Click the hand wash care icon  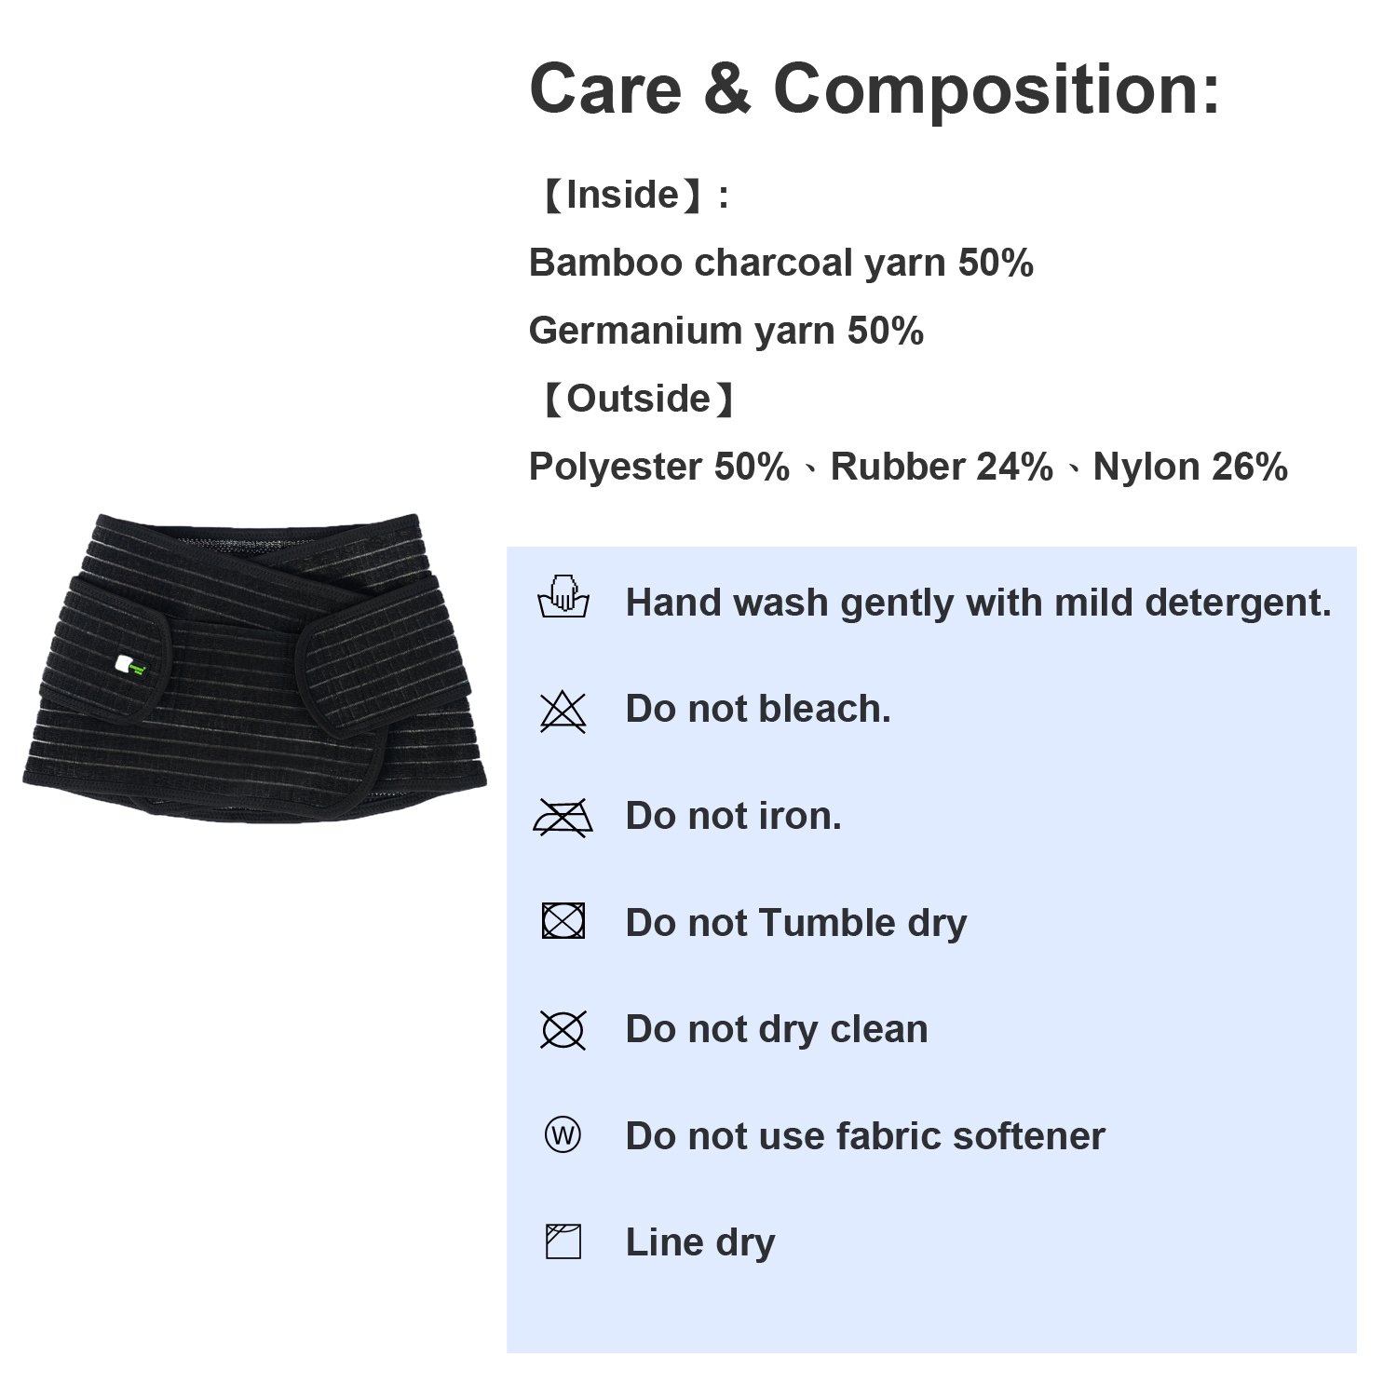coord(563,598)
